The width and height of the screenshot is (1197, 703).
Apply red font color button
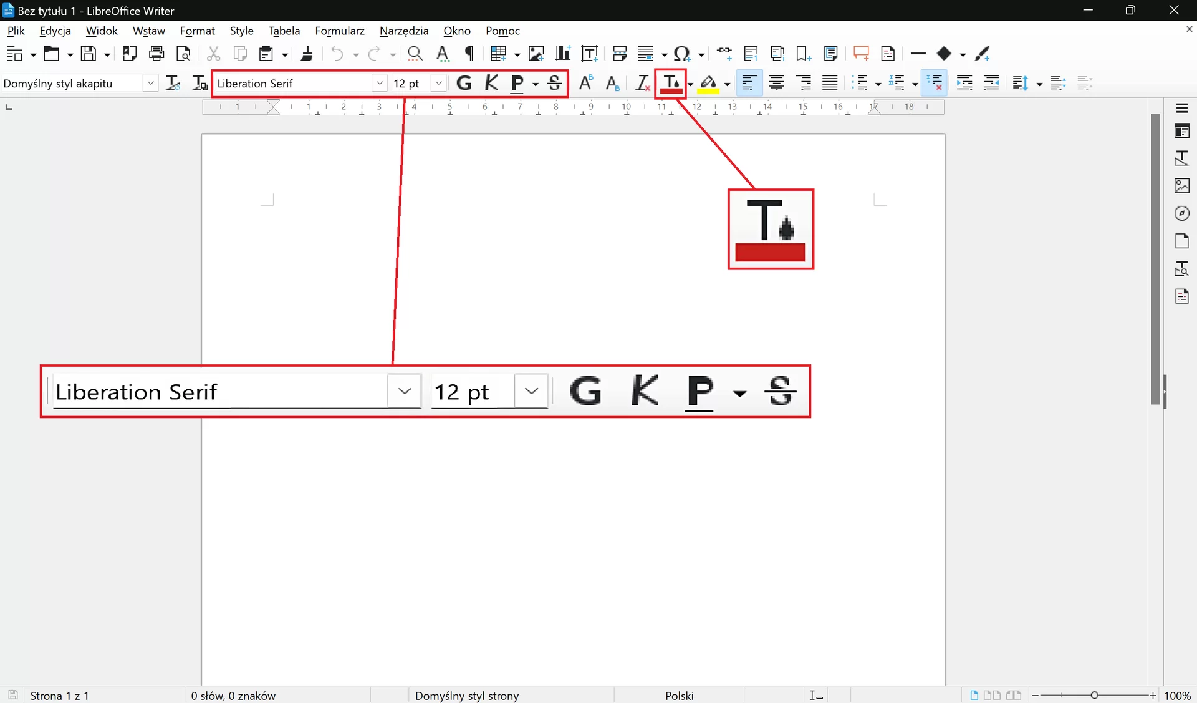pyautogui.click(x=671, y=84)
